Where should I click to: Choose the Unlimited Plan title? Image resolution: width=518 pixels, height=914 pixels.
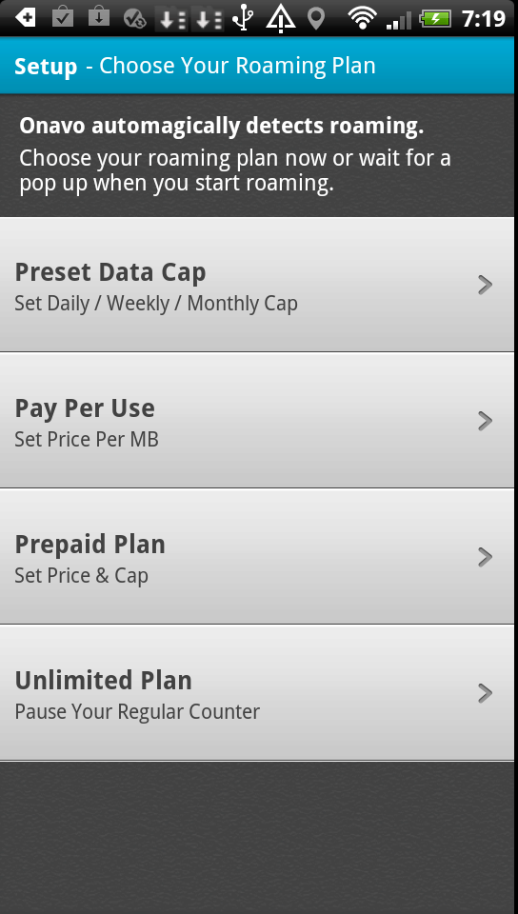pyautogui.click(x=103, y=680)
